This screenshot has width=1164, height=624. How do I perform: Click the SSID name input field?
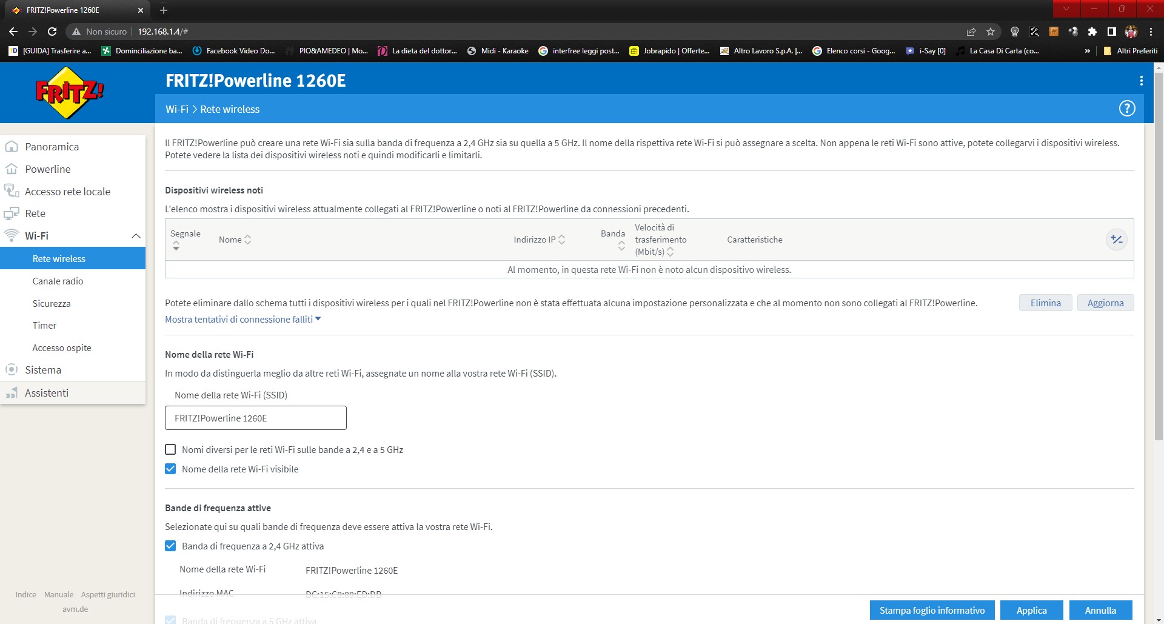[256, 418]
